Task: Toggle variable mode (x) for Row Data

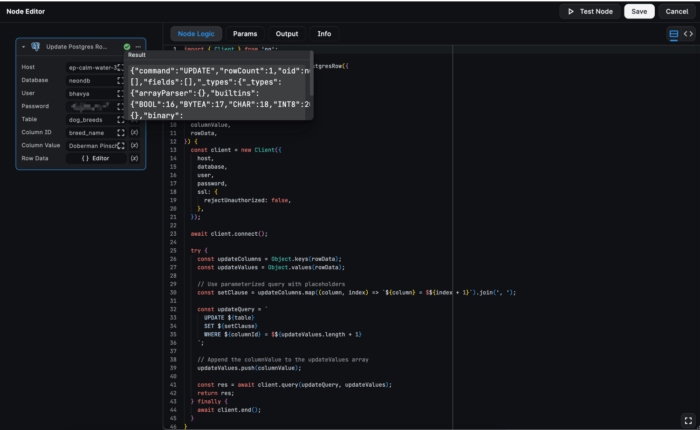Action: pyautogui.click(x=134, y=158)
